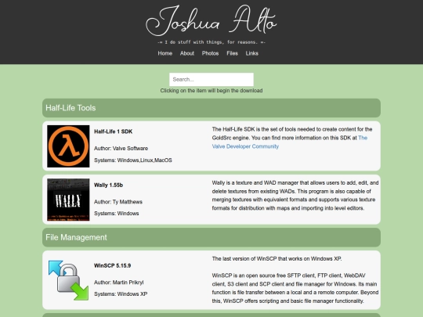Click "Author: Martin Prikryl" text
Screen dimensions: 423x317
point(119,283)
